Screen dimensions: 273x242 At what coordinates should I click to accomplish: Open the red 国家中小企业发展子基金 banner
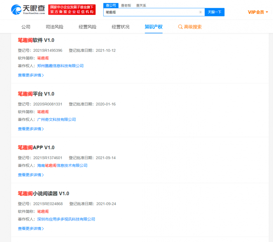point(72,10)
